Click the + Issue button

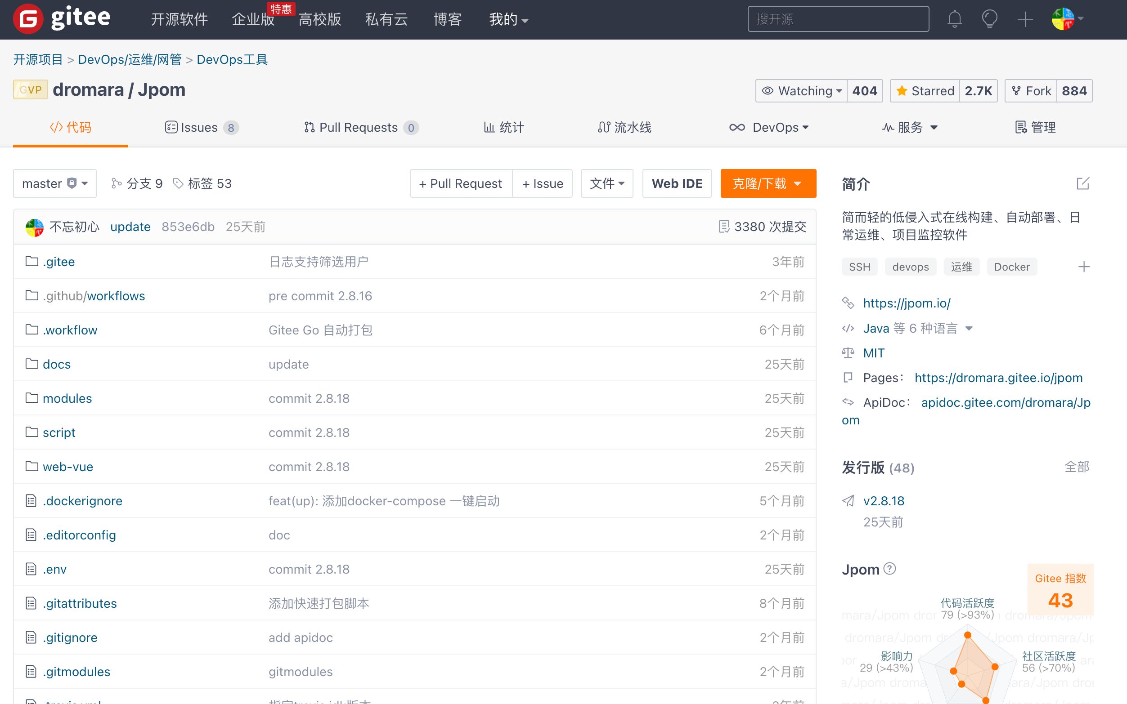click(542, 183)
